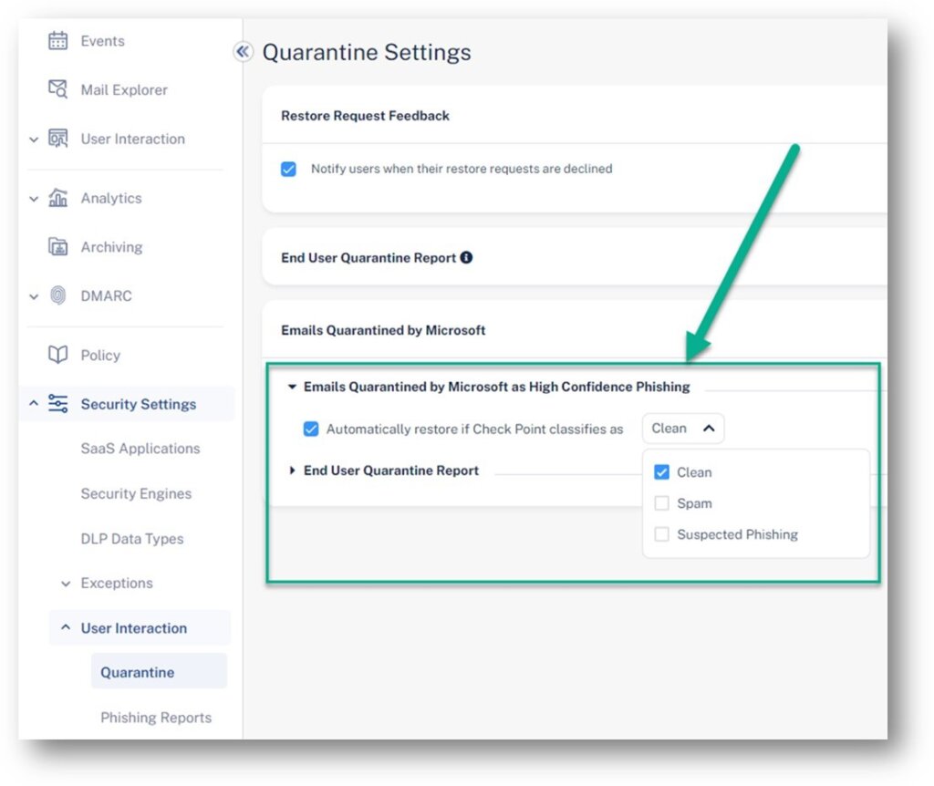Select the Archiving icon
Screen dimensions: 934x786
[57, 246]
